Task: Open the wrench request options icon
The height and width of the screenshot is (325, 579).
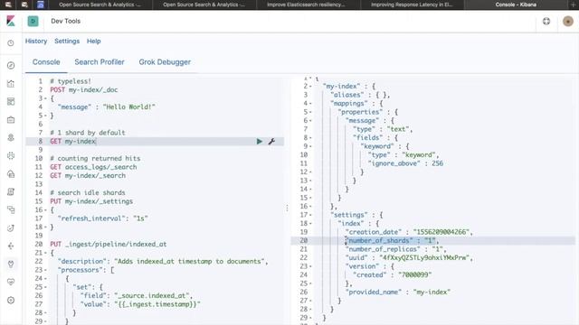Action: coord(271,142)
